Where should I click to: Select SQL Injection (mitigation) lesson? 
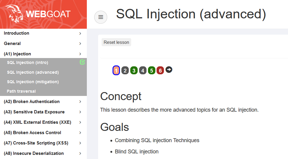point(33,82)
